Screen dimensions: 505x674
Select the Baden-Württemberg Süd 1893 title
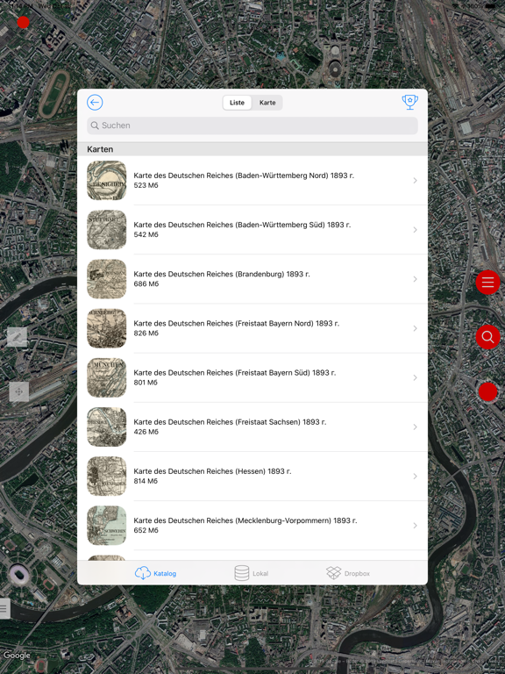pos(242,225)
